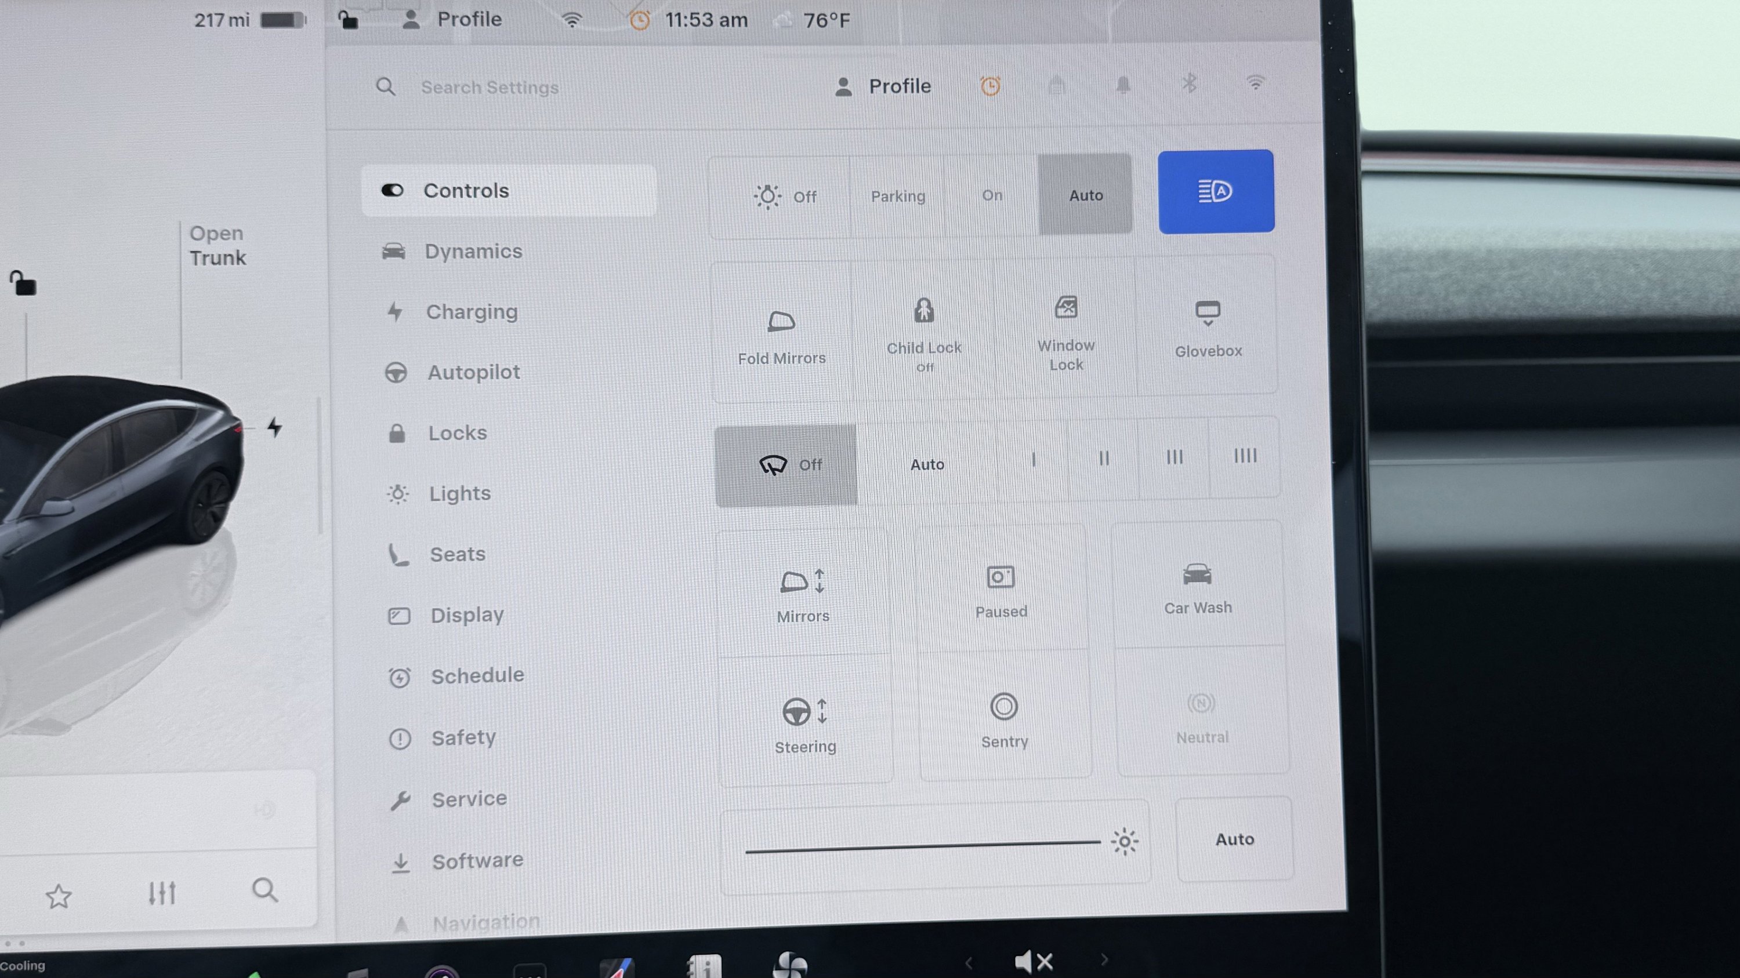Select wiper speed level three
The height and width of the screenshot is (978, 1740).
pyautogui.click(x=1174, y=457)
